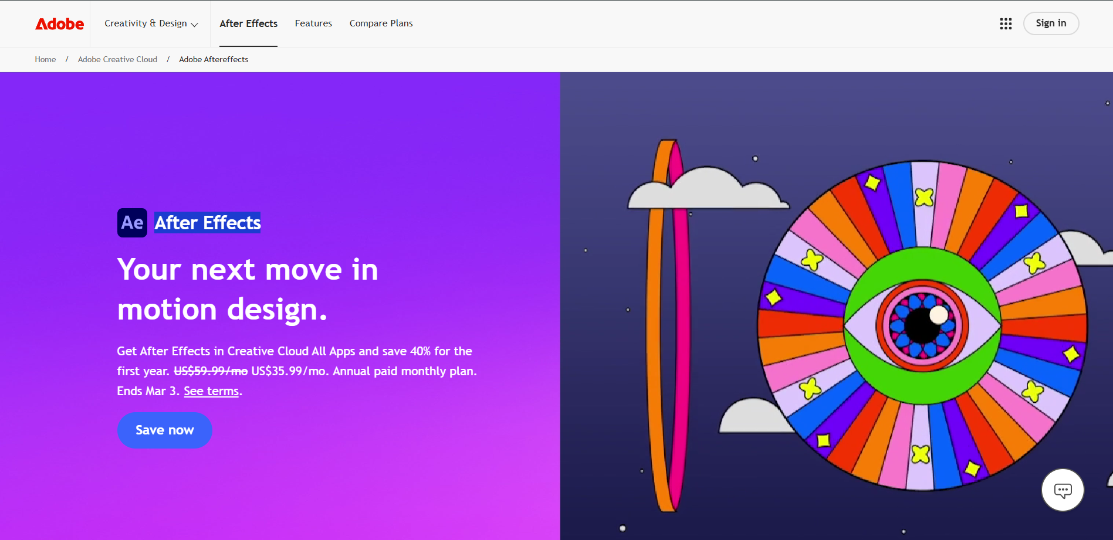This screenshot has width=1113, height=540.
Task: Click the Ae After Effects app icon
Action: click(x=132, y=223)
